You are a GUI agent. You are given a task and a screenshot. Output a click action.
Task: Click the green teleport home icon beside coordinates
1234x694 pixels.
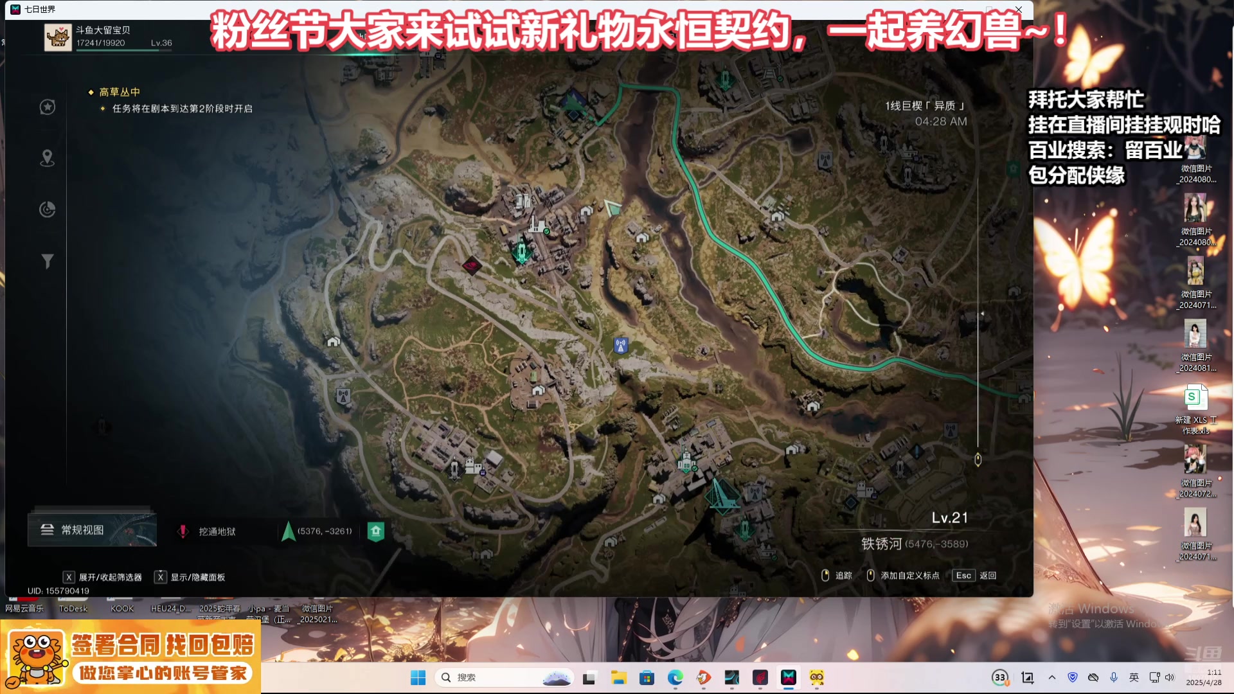pos(376,531)
